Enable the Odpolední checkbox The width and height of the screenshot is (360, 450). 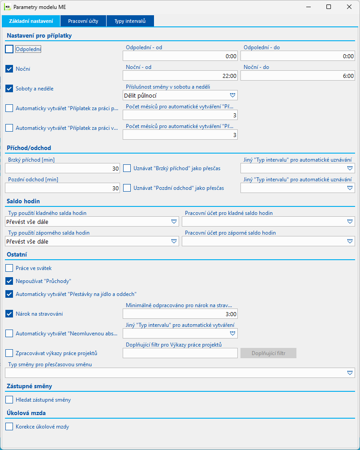tap(9, 49)
